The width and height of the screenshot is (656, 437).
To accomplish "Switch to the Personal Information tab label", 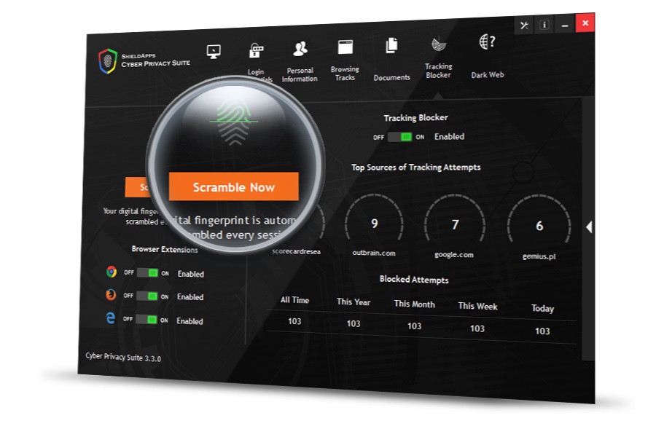I will (x=300, y=74).
